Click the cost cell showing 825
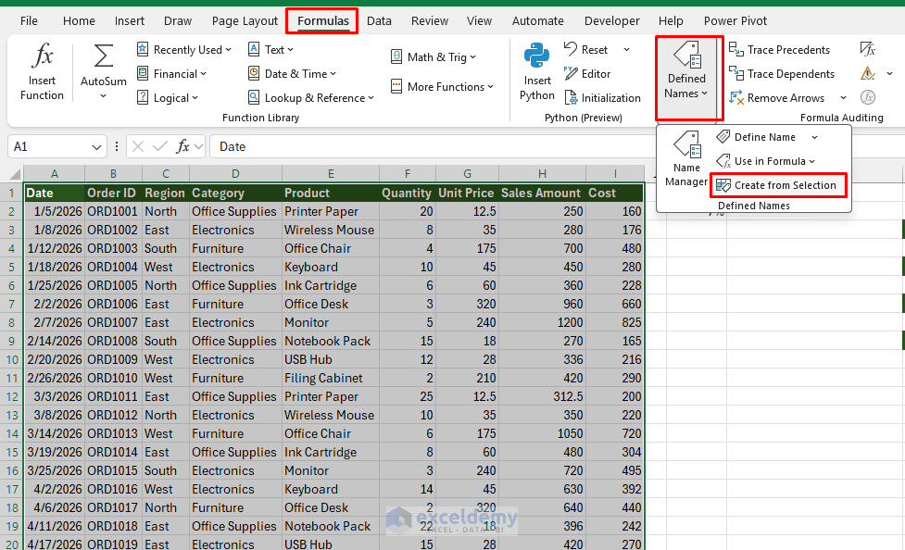The image size is (905, 550). click(x=615, y=322)
